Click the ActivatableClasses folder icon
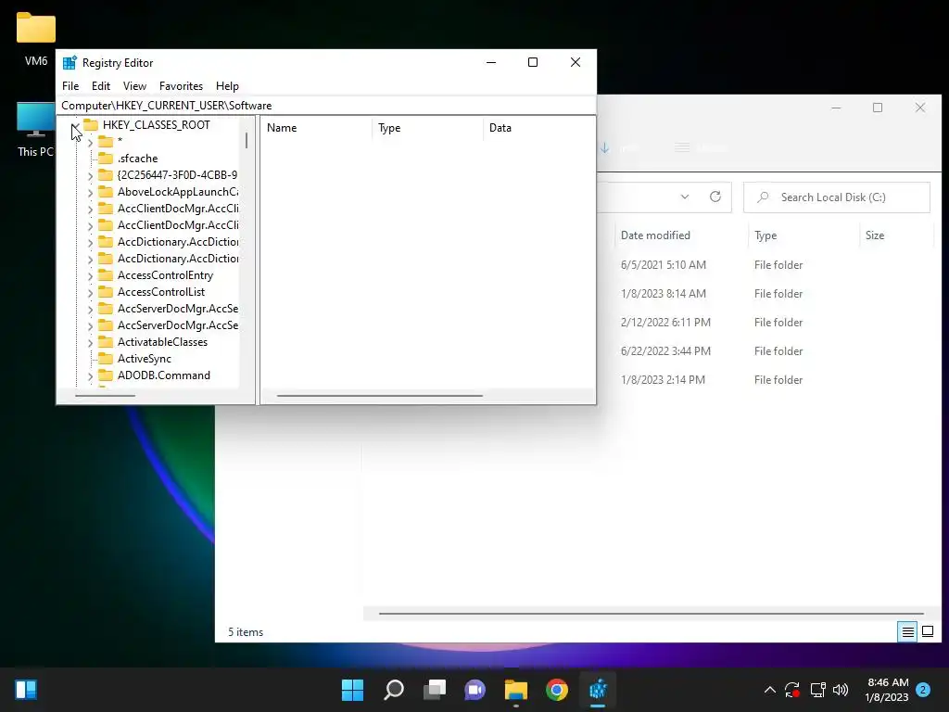Viewport: 949px width, 712px height. [x=106, y=341]
